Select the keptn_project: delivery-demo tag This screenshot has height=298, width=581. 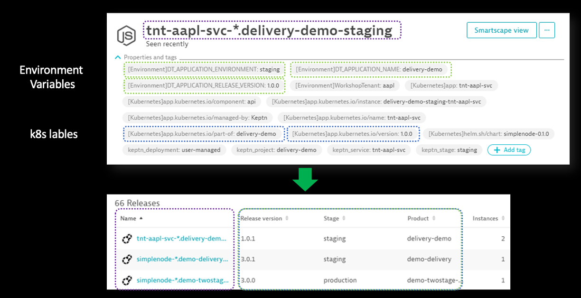277,150
